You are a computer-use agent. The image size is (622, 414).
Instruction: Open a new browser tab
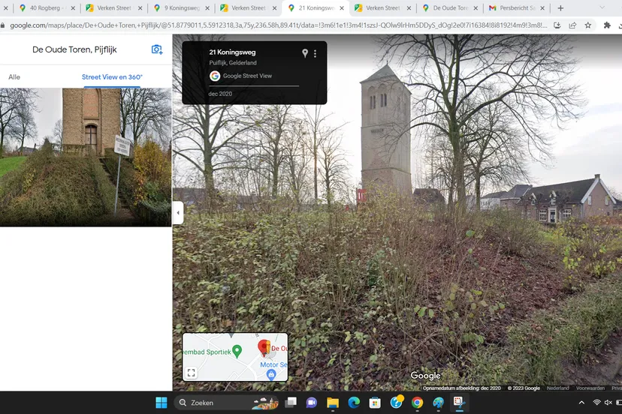pyautogui.click(x=560, y=8)
